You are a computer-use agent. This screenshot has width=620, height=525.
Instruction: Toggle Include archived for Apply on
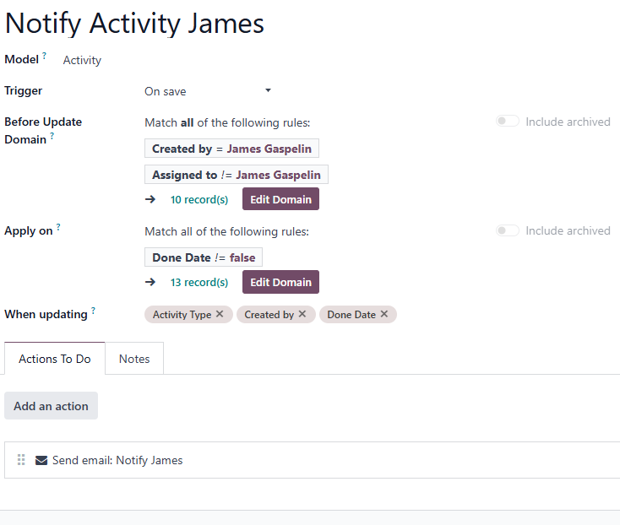(508, 230)
